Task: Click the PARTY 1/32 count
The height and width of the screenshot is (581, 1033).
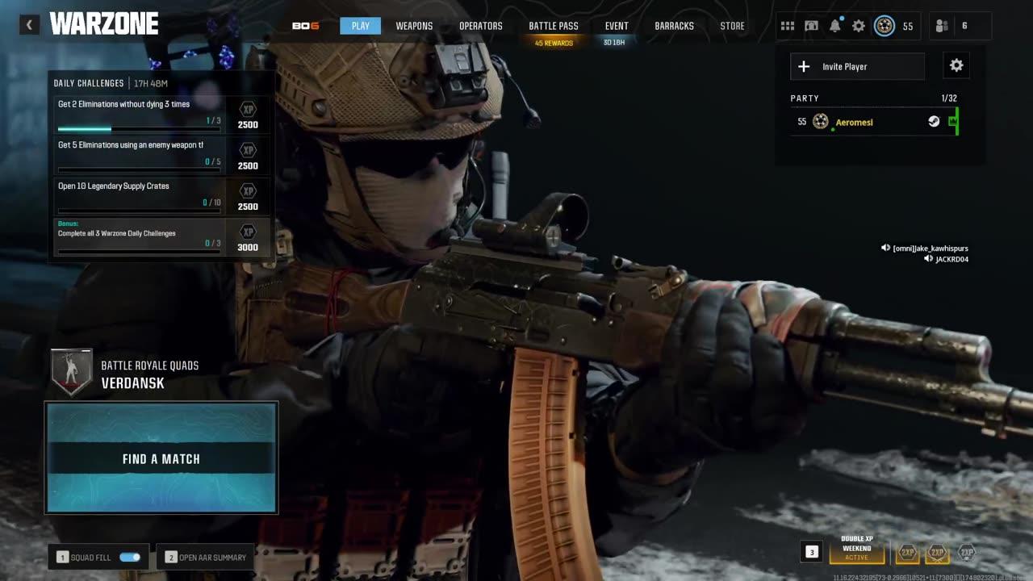Action: [x=949, y=98]
